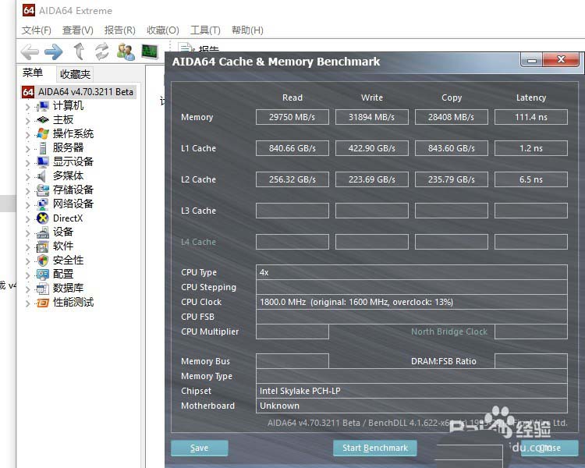Select the Motherboard (主板) tree icon
Image resolution: width=585 pixels, height=468 pixels.
point(43,120)
